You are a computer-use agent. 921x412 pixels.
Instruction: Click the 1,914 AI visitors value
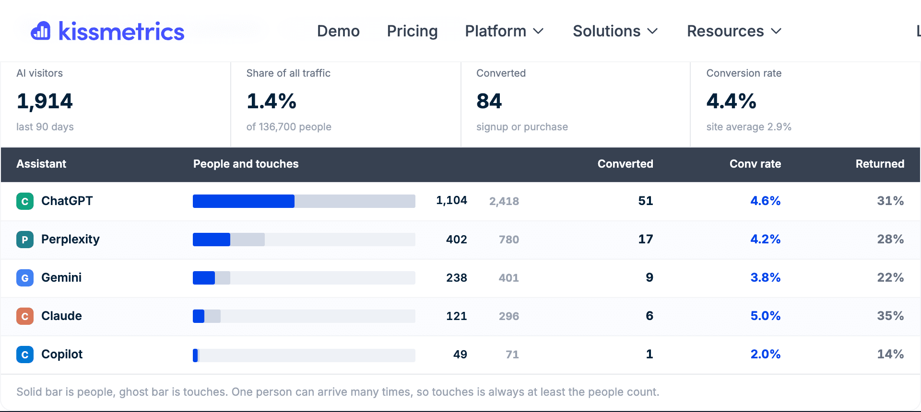pos(45,101)
